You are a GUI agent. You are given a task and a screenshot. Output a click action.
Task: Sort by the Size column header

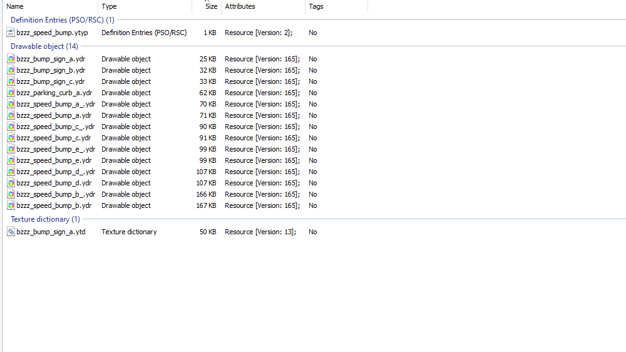(x=211, y=6)
